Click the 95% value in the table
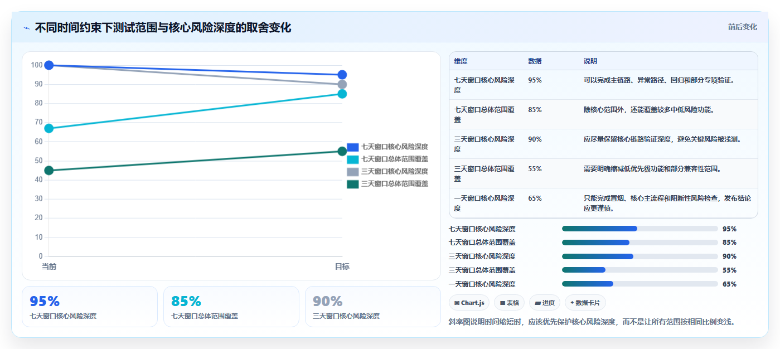 pyautogui.click(x=535, y=80)
